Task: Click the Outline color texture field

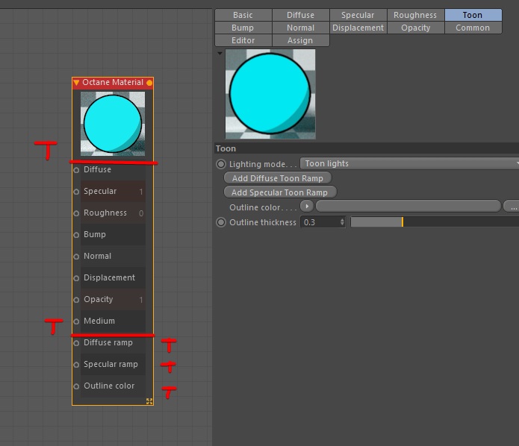Action: [x=408, y=207]
